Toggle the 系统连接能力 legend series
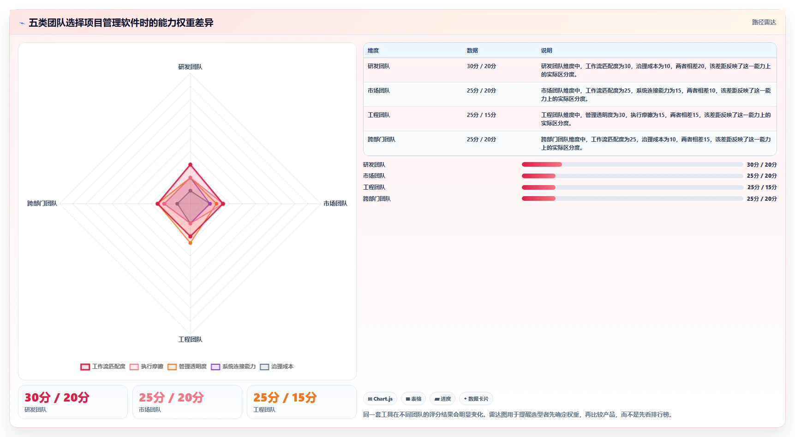The width and height of the screenshot is (795, 437). pos(233,367)
